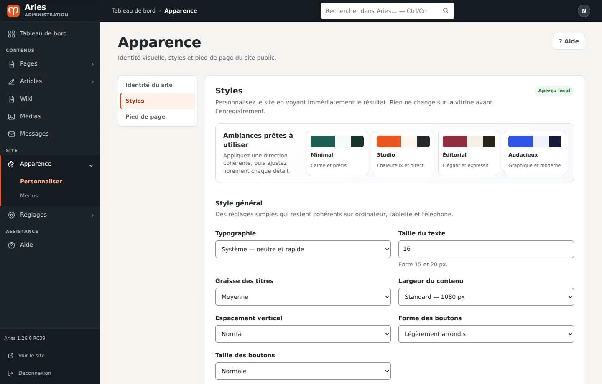Open Menus under Apparence
The width and height of the screenshot is (602, 384).
(x=29, y=195)
